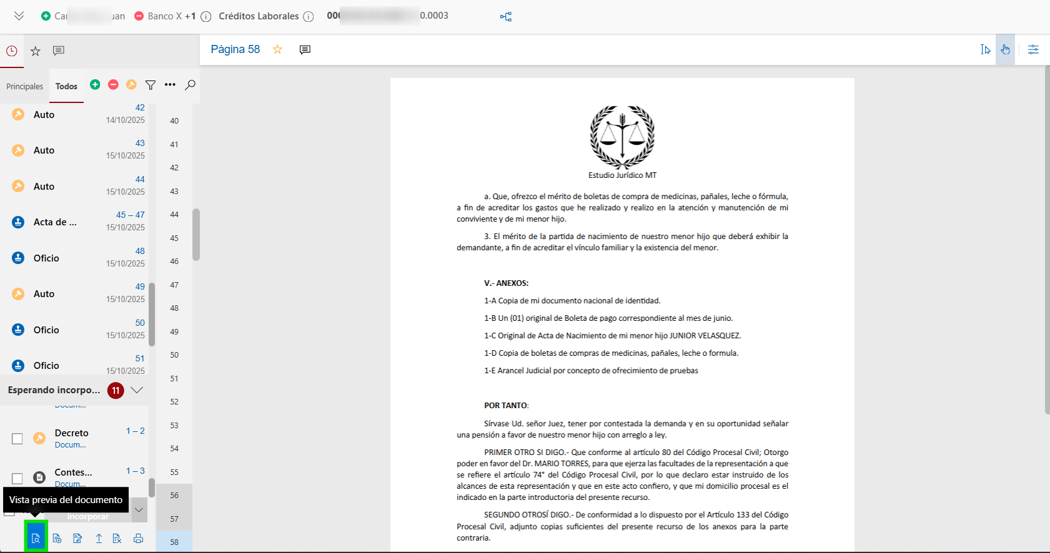
Task: Click the delete document icon
Action: [117, 538]
